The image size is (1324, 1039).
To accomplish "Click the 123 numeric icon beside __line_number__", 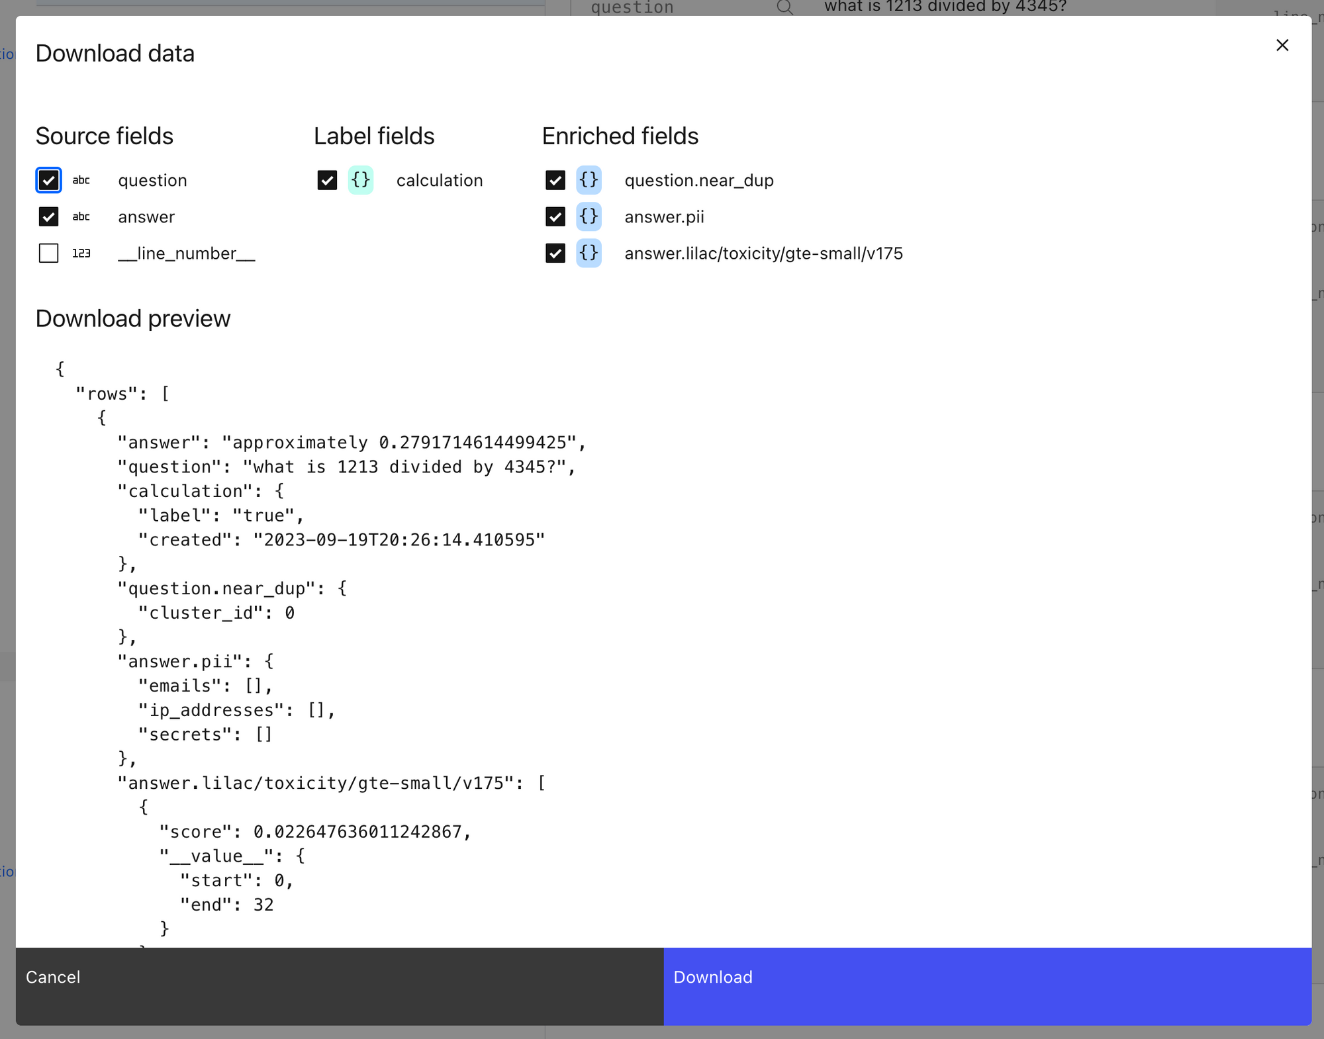I will tap(81, 253).
